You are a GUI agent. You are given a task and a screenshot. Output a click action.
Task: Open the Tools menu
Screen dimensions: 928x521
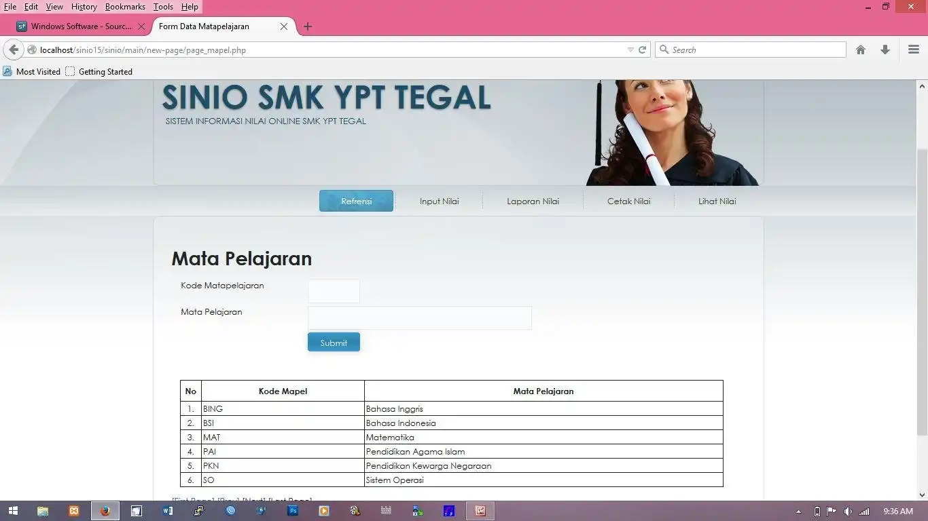(x=163, y=7)
